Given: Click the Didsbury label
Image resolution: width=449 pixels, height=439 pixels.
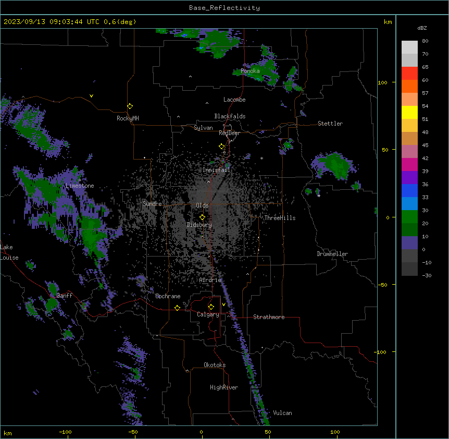Looking at the screenshot, I should click(199, 225).
